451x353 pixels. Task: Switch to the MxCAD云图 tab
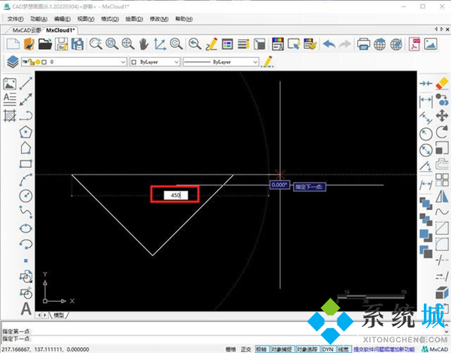pos(22,29)
